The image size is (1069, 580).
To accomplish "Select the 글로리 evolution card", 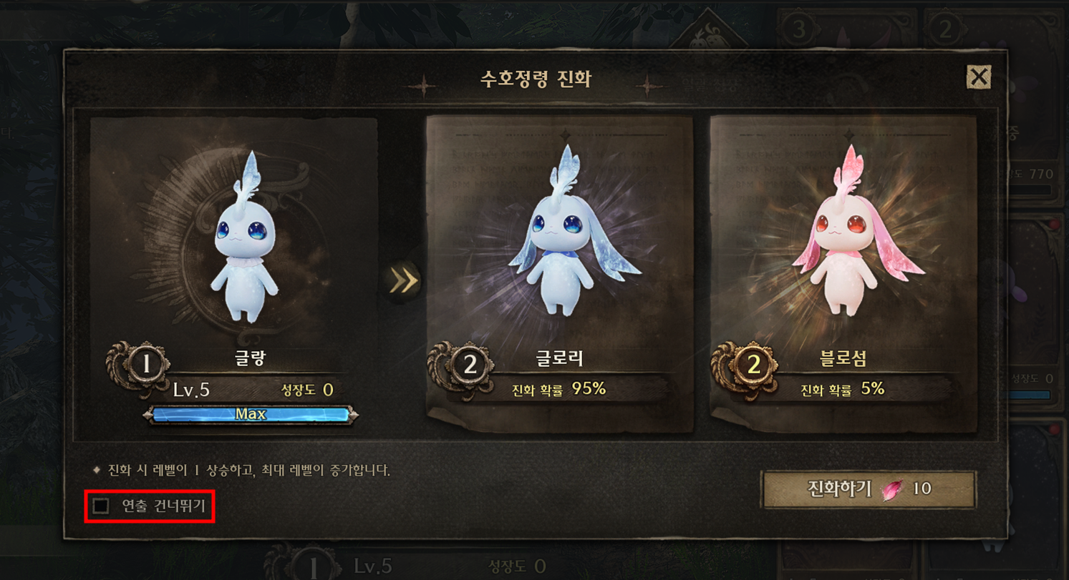I will click(559, 275).
